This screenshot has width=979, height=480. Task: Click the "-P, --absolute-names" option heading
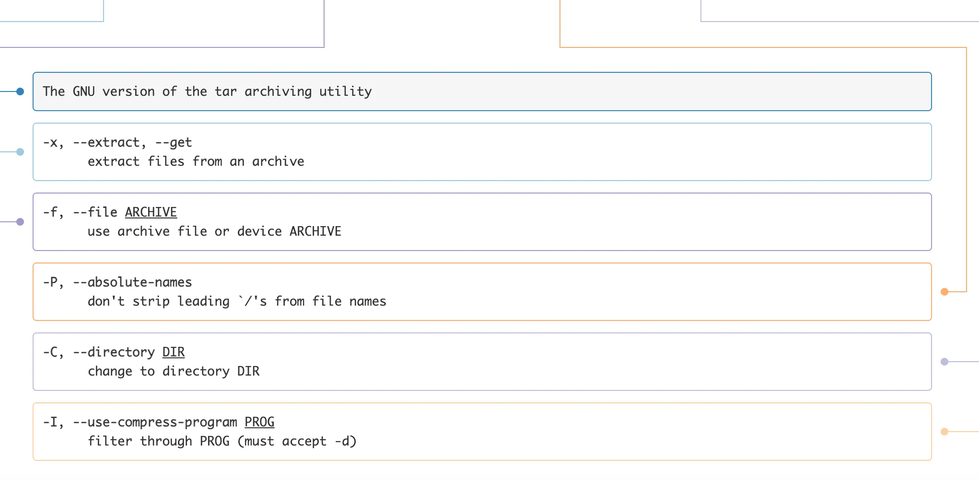[x=117, y=282]
